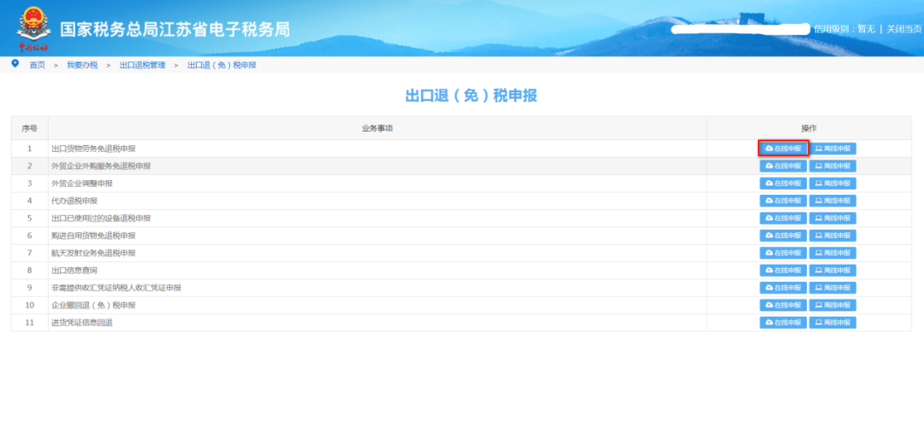The image size is (924, 433).
Task: Click 在线申报 for 企业撤回退（免）税申报
Action: (783, 305)
